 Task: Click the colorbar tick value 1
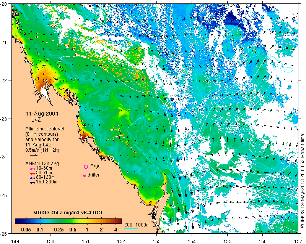click(87, 230)
